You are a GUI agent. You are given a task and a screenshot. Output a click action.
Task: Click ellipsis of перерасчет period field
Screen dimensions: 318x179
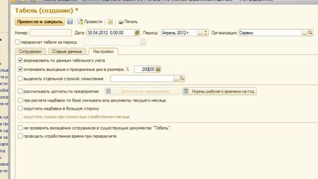143,42
